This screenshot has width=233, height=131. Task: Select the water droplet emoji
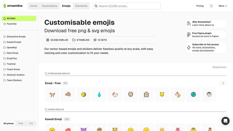99,94
